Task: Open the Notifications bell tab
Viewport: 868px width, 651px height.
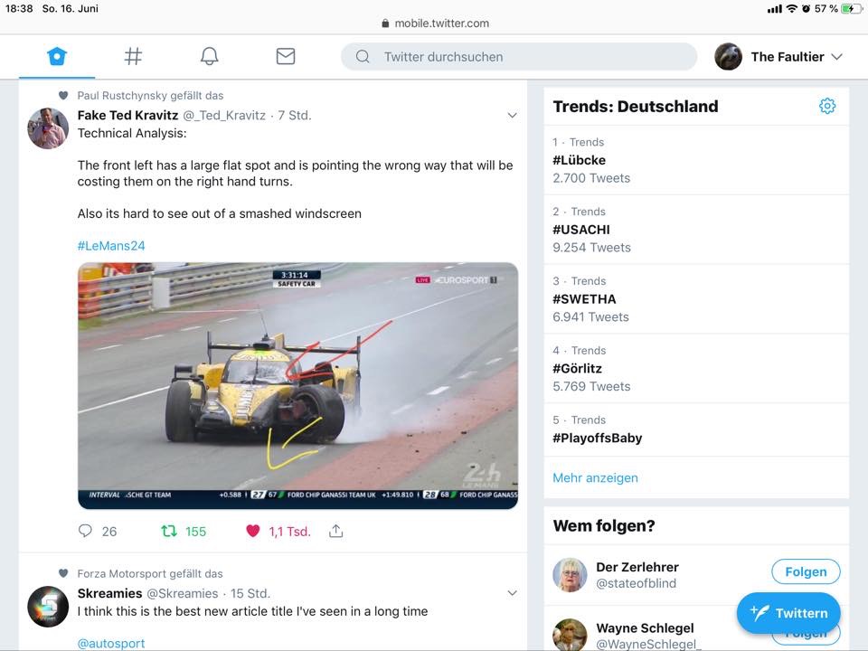Action: 209,56
